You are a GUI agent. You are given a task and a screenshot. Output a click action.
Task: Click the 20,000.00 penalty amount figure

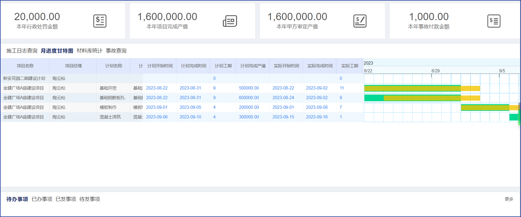pyautogui.click(x=37, y=17)
